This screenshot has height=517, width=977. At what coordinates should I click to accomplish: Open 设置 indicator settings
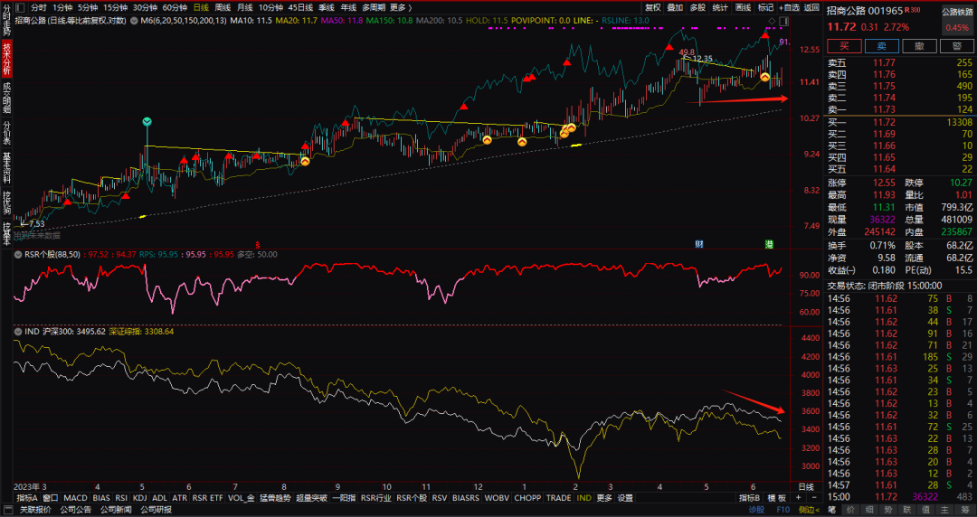click(626, 498)
